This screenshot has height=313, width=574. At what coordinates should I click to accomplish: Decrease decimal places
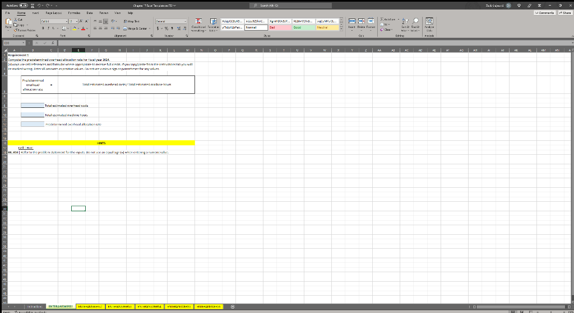pos(184,29)
